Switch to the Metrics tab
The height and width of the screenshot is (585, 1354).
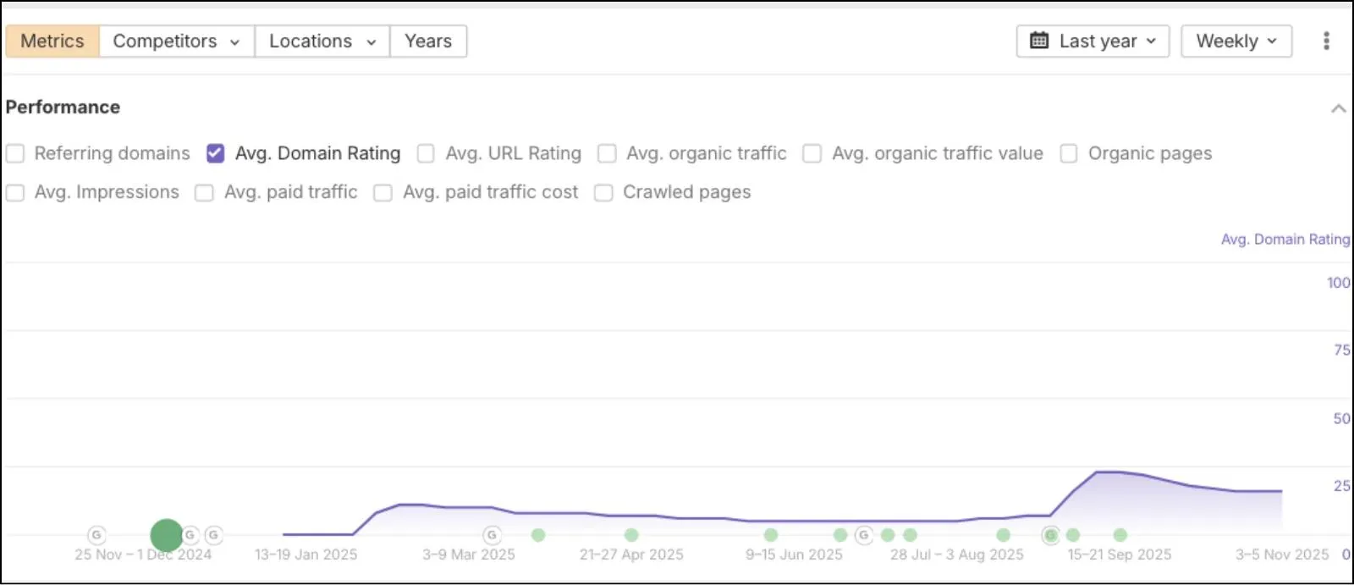point(52,41)
